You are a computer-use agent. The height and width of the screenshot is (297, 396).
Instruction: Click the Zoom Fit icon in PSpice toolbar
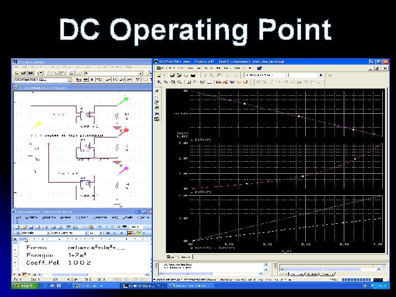coord(179,82)
